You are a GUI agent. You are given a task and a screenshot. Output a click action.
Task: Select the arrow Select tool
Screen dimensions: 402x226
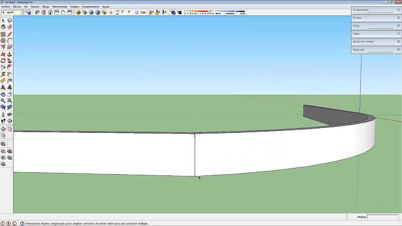(x=3, y=20)
